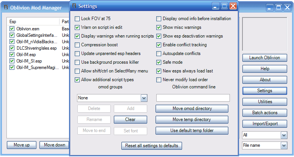This screenshot has width=294, height=157.
Task: Uncheck Allow additional script types
Action: pos(77,80)
